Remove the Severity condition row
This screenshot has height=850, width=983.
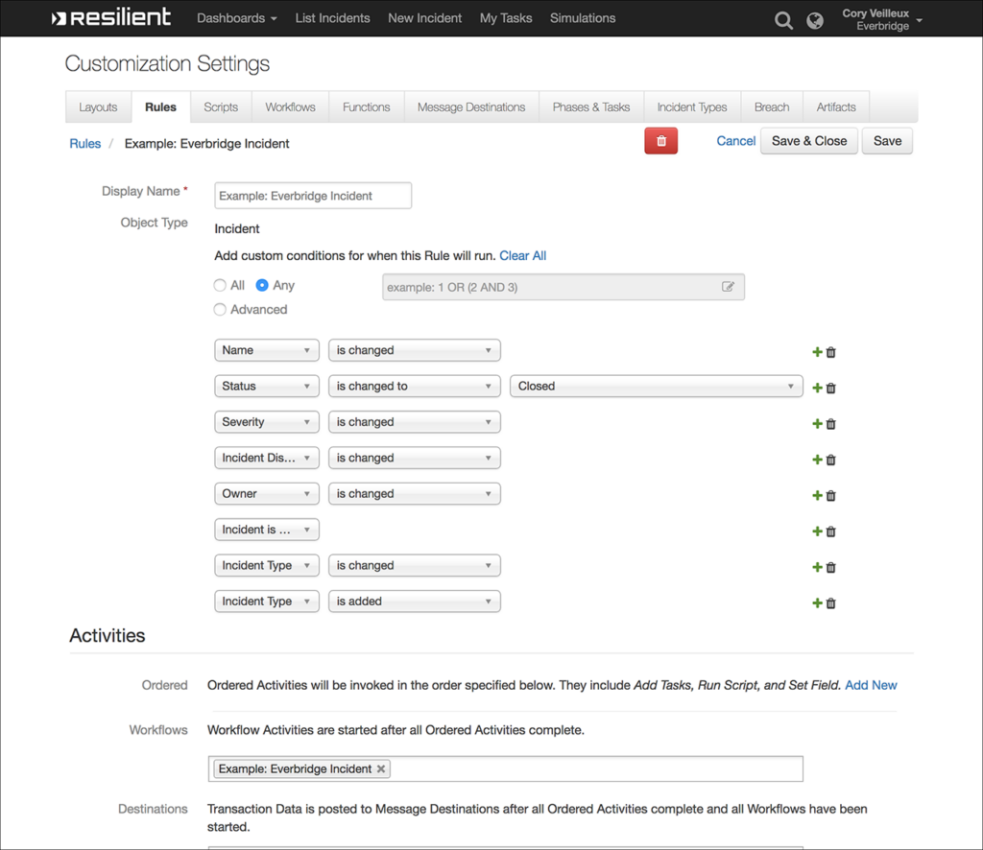click(x=831, y=424)
